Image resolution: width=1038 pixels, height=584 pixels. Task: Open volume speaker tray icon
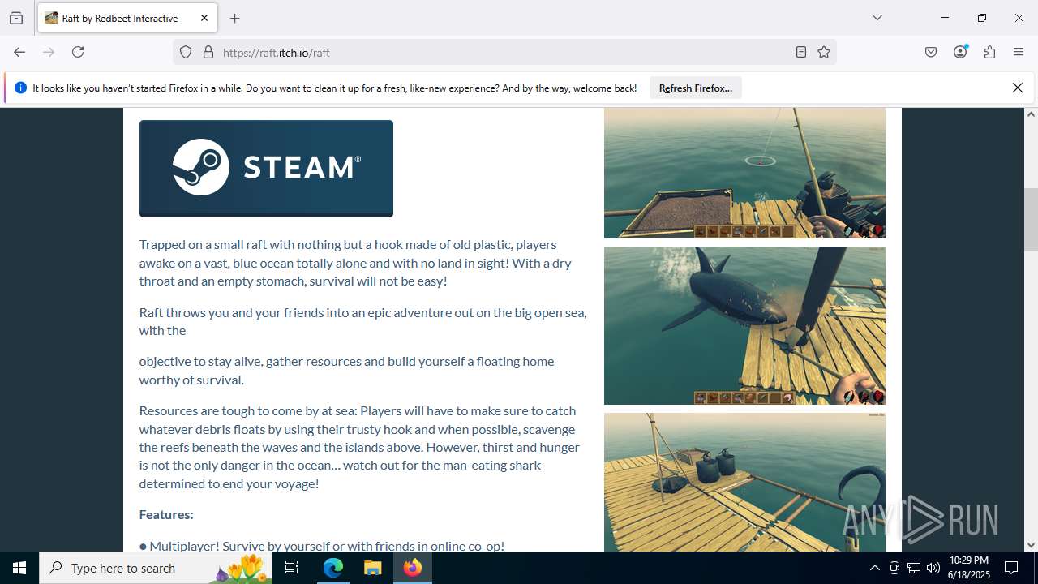(x=933, y=568)
